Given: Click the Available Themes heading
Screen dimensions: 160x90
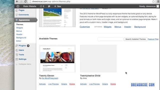Looking at the screenshot, I should click(x=48, y=39).
